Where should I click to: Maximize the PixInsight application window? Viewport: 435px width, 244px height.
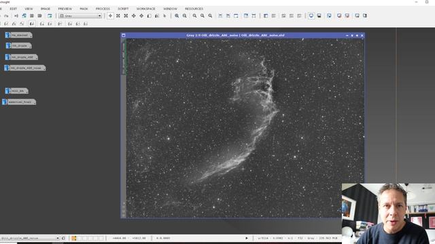click(427, 2)
